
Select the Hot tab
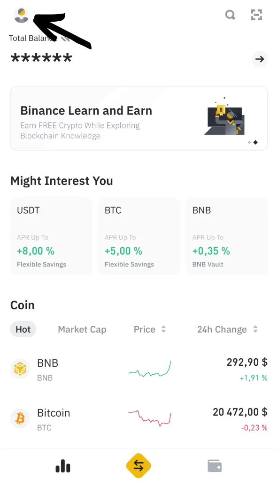[23, 329]
